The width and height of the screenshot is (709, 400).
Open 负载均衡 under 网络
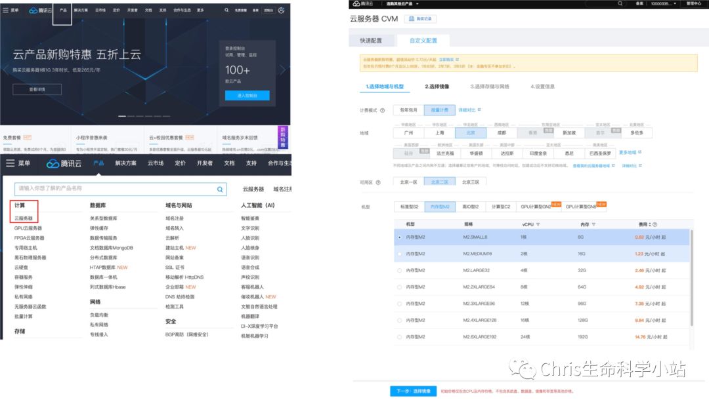[99, 315]
